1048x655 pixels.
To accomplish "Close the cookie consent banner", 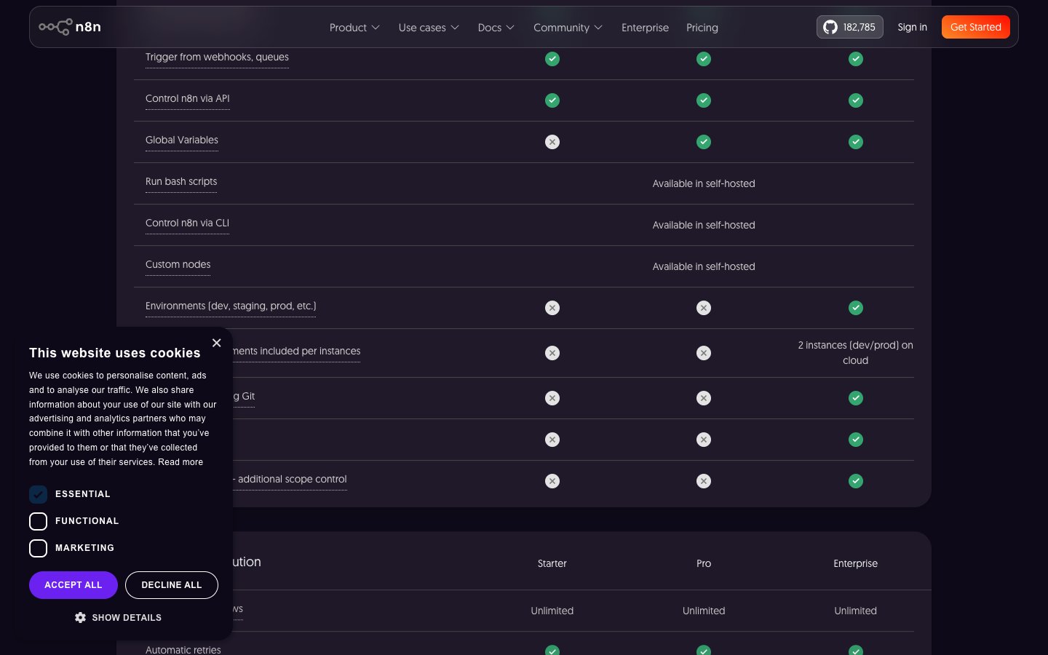I will coord(216,343).
